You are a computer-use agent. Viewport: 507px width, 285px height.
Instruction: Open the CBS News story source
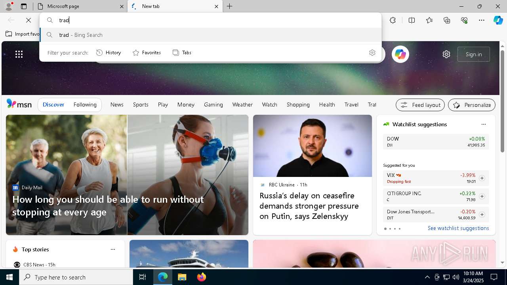(34, 264)
